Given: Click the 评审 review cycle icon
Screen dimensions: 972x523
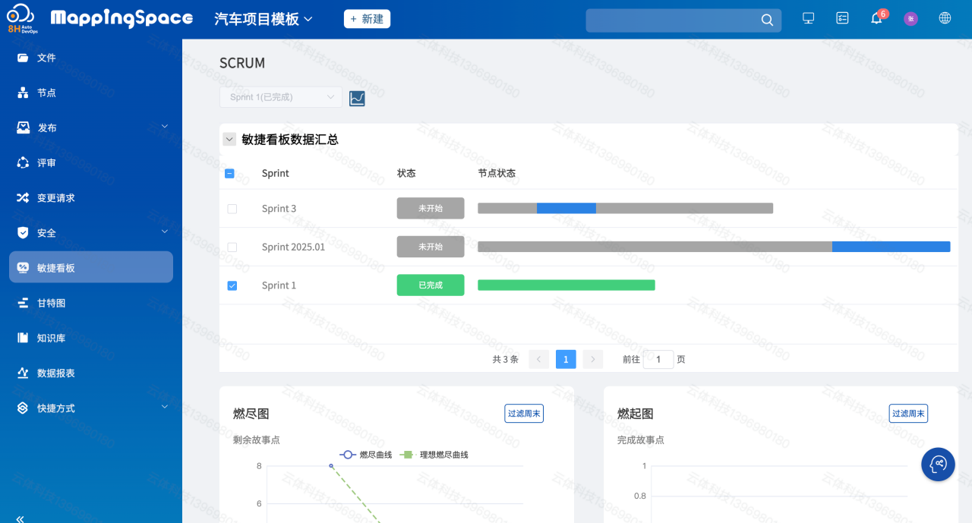Looking at the screenshot, I should click(x=23, y=162).
